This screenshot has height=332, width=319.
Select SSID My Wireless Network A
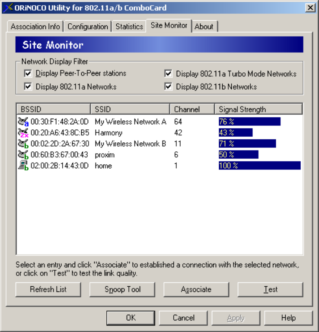(131, 122)
